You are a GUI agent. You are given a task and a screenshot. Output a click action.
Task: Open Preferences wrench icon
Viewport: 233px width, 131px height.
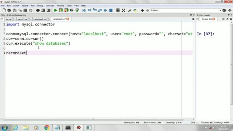pyautogui.click(x=130, y=10)
